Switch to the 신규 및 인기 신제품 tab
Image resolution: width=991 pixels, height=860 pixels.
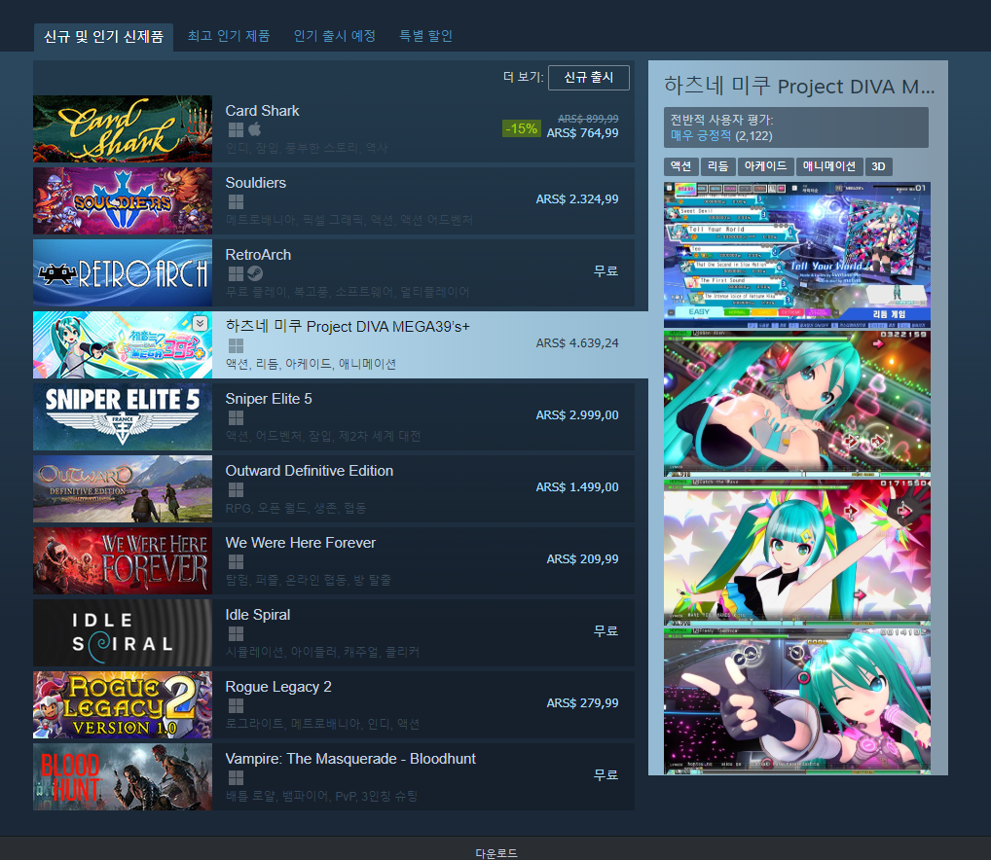click(103, 37)
